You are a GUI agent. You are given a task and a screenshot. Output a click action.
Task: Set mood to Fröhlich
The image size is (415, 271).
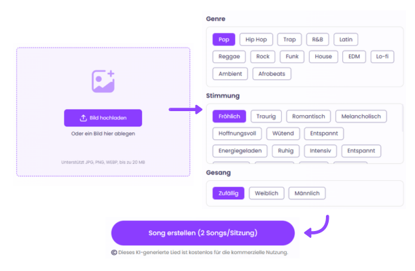click(228, 117)
